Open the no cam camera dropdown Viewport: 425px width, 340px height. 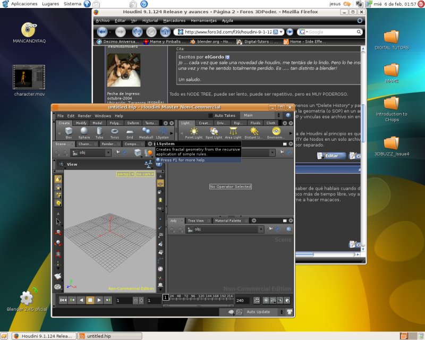coord(145,174)
